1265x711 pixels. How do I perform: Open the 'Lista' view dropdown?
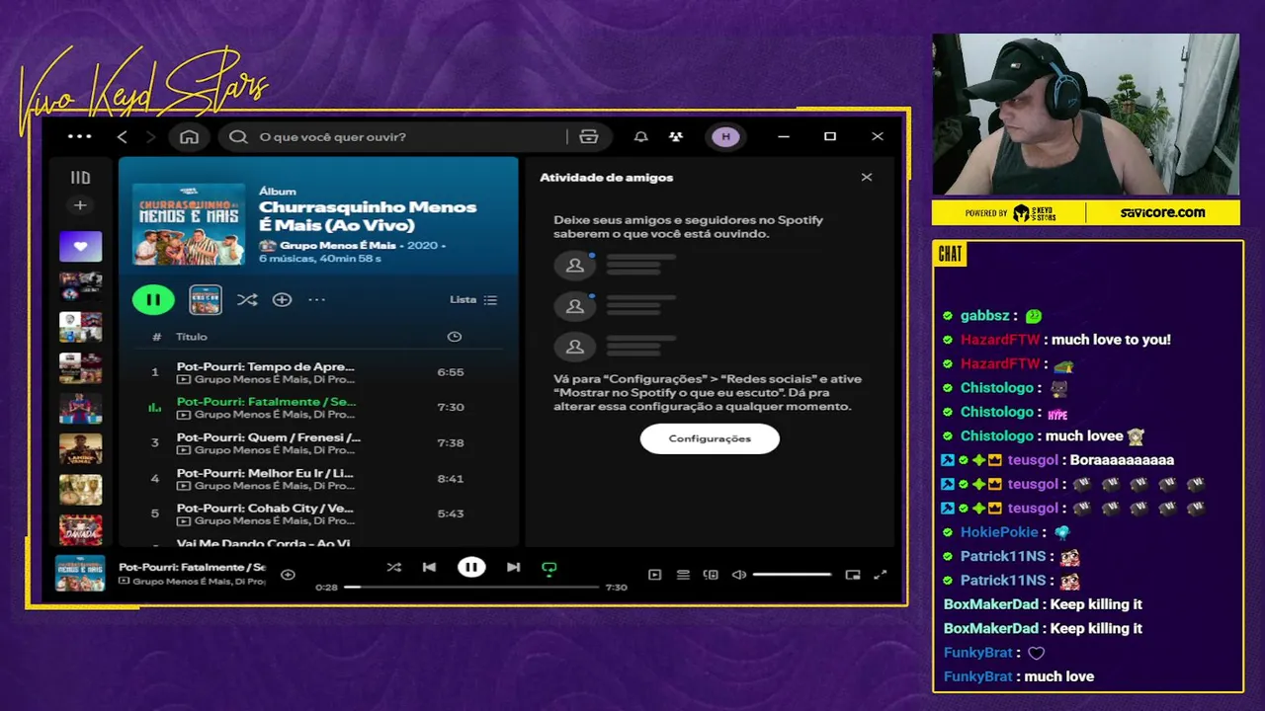pos(473,300)
